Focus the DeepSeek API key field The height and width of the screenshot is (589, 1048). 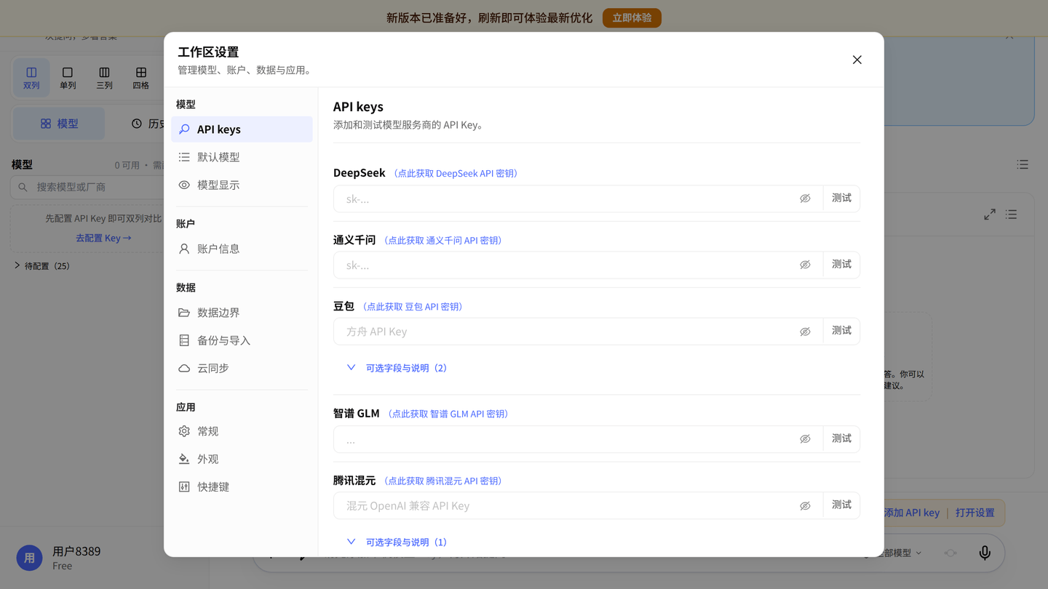[568, 199]
